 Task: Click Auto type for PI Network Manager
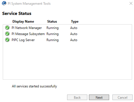74,28
